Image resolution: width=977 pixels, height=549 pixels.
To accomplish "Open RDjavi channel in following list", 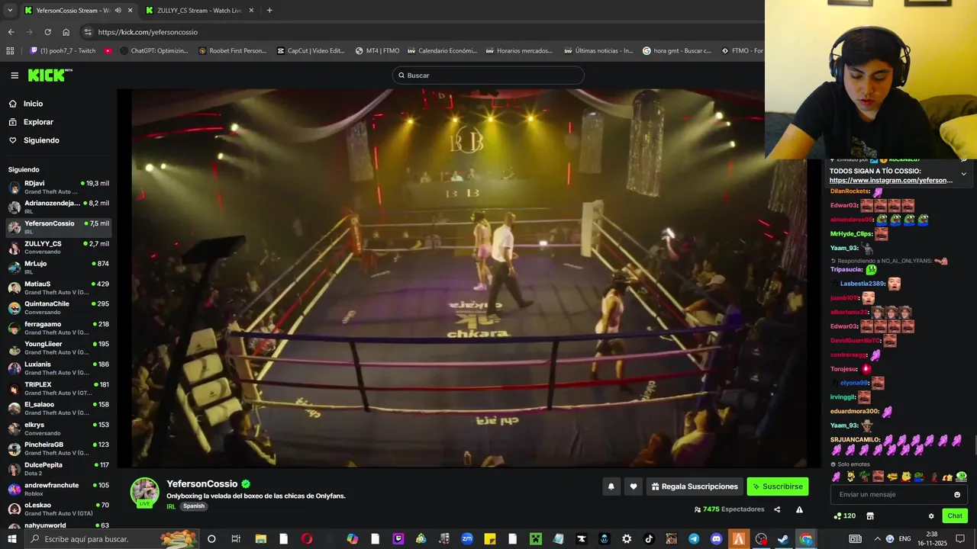I will [x=58, y=187].
